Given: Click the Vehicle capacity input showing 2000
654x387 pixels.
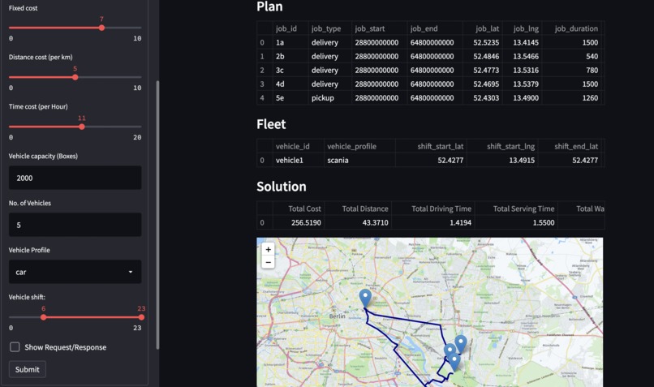Looking at the screenshot, I should click(75, 178).
